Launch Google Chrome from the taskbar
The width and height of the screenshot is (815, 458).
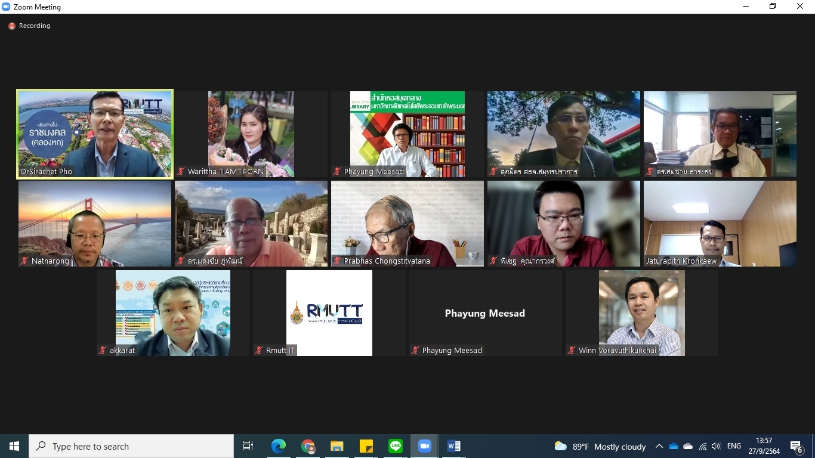[x=308, y=446]
